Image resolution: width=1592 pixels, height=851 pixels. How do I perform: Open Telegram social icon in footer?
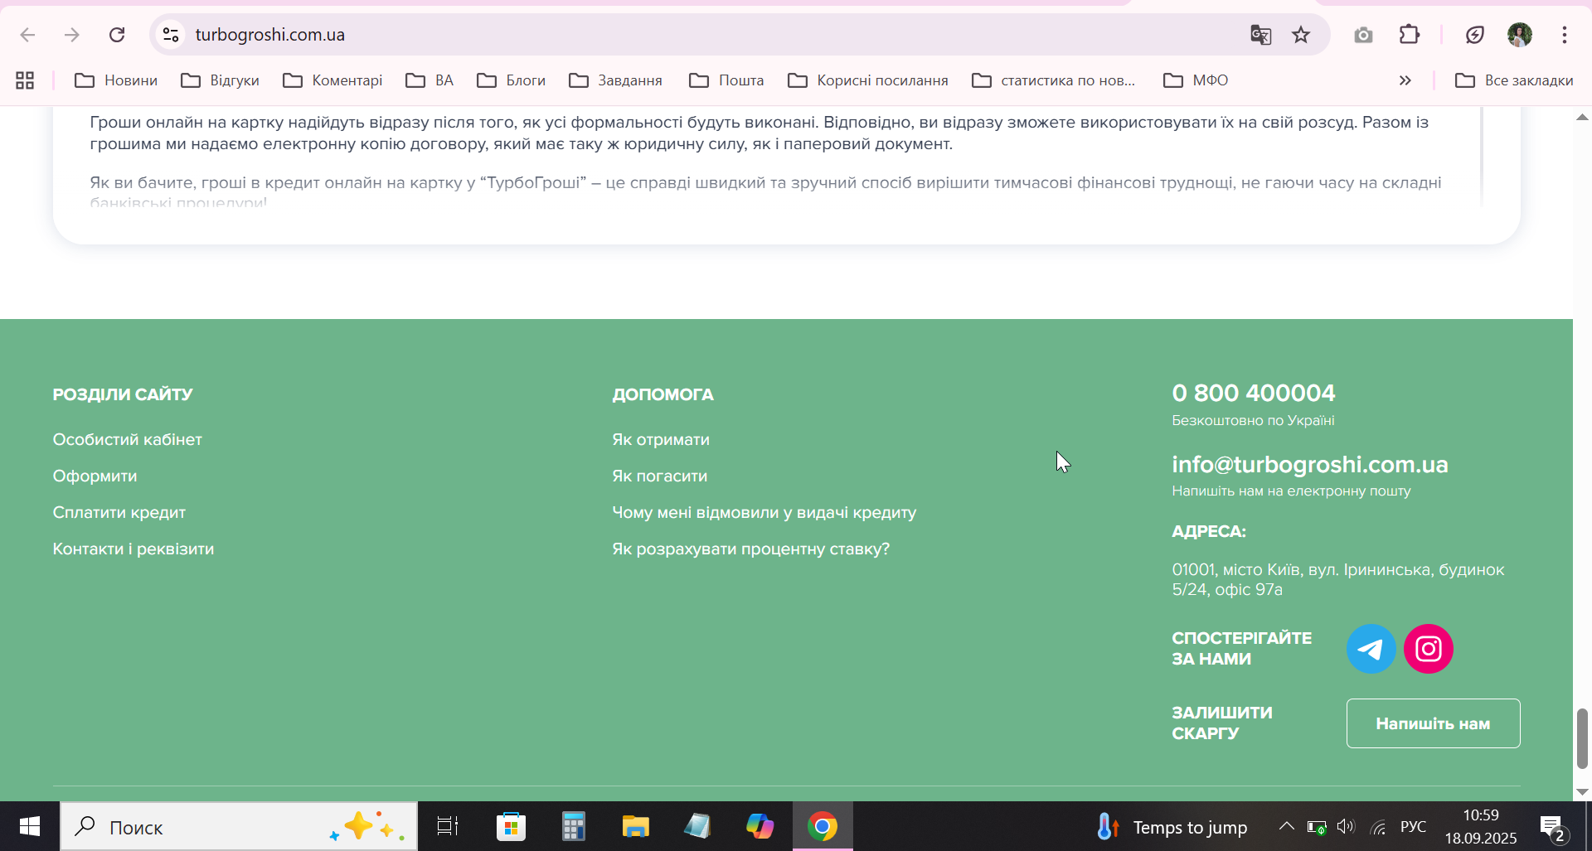(1371, 649)
